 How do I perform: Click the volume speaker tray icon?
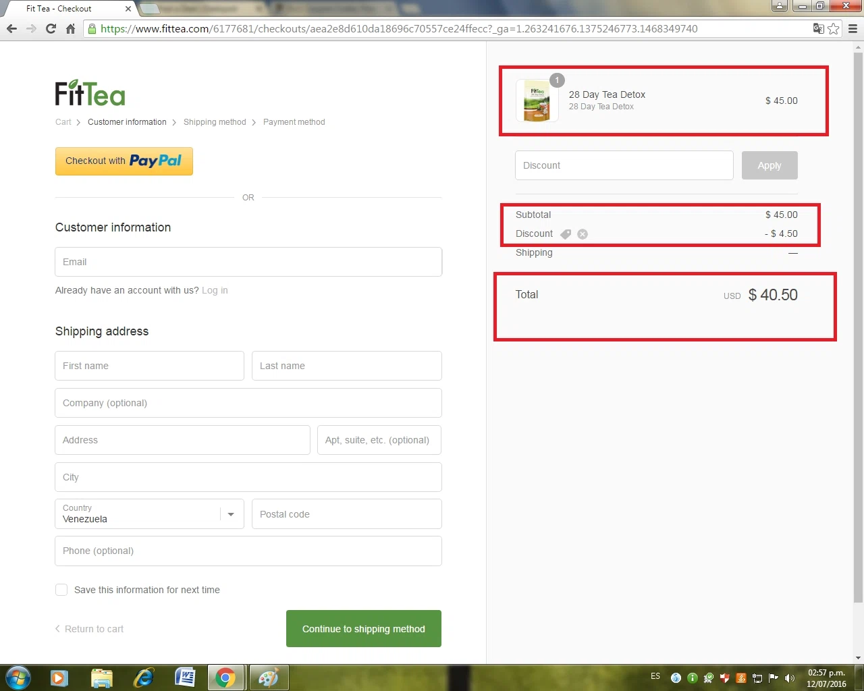790,678
